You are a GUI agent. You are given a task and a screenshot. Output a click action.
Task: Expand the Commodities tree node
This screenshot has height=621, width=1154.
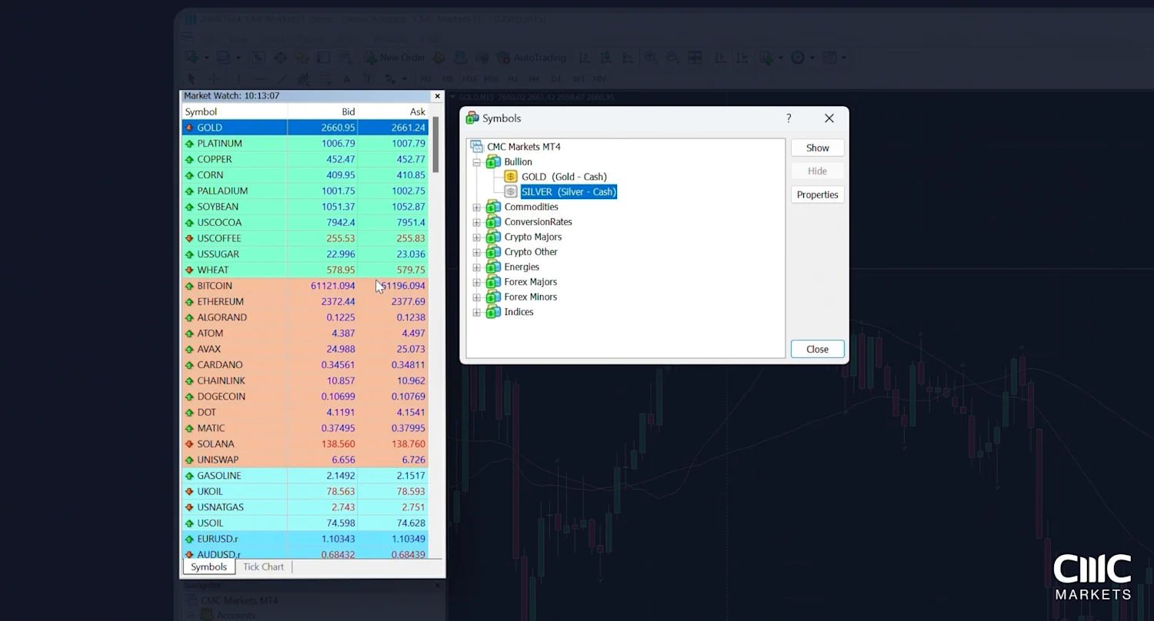[x=477, y=207]
